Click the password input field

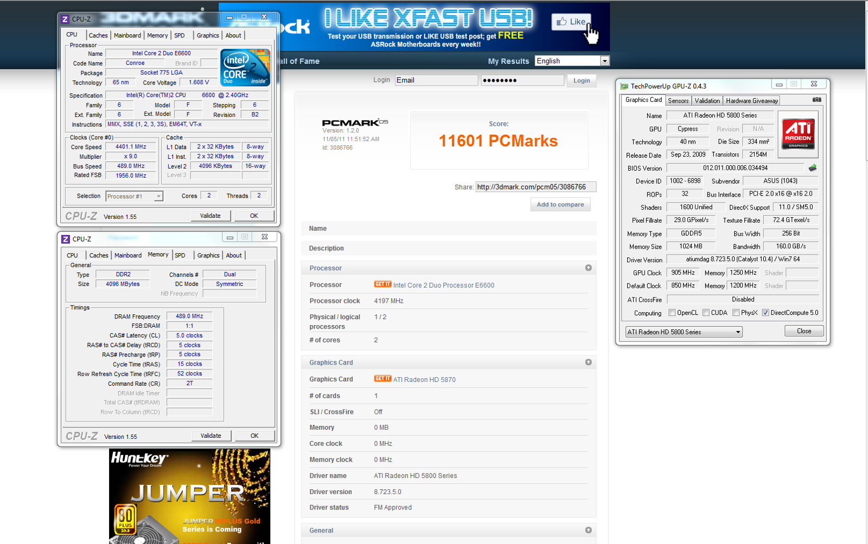(x=522, y=80)
